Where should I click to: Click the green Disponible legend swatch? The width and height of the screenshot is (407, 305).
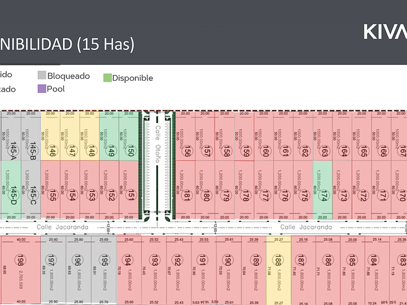tap(108, 78)
